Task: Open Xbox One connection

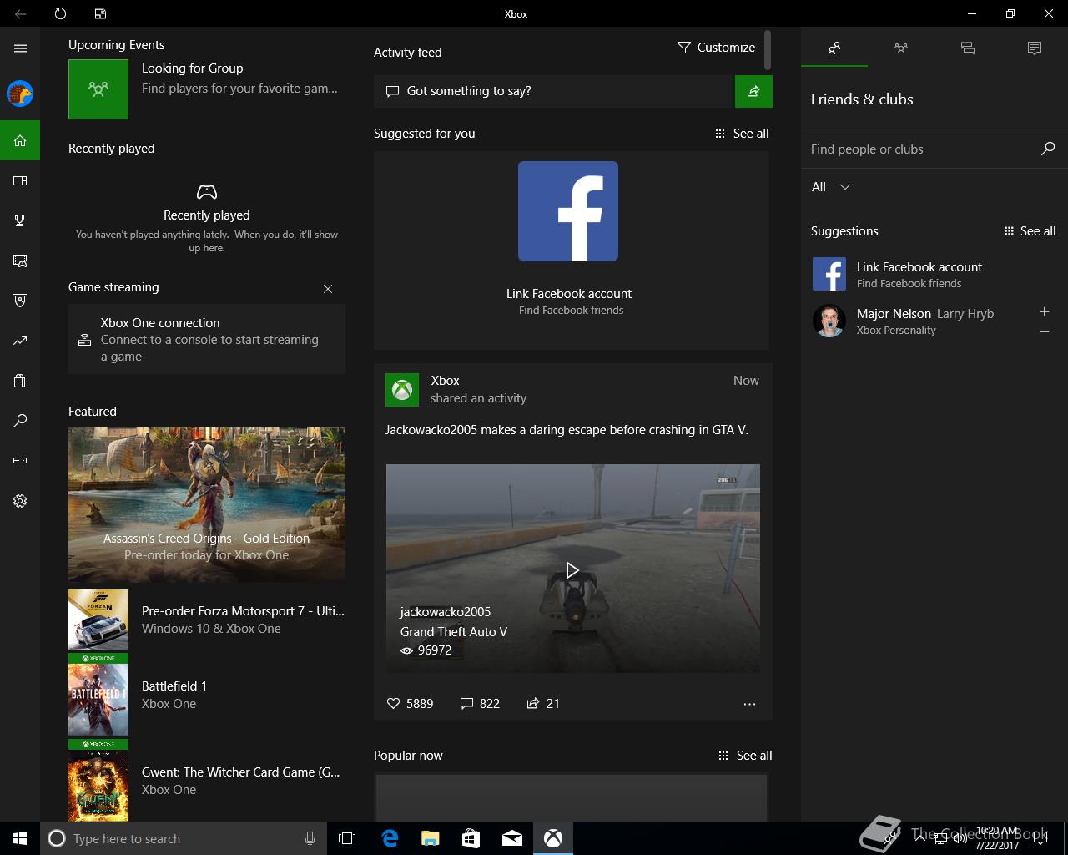Action: 207,339
